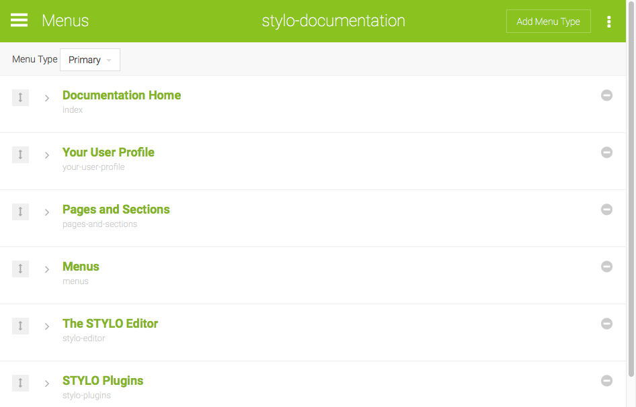This screenshot has height=407, width=636.
Task: Click drag handle for Pages and Sections
Action: pos(20,212)
